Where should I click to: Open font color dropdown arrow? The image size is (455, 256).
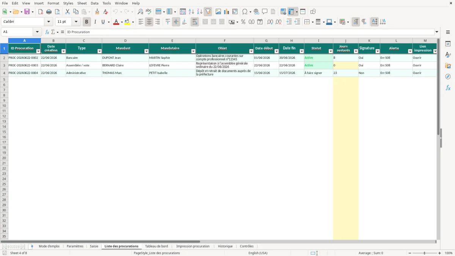[x=122, y=22]
